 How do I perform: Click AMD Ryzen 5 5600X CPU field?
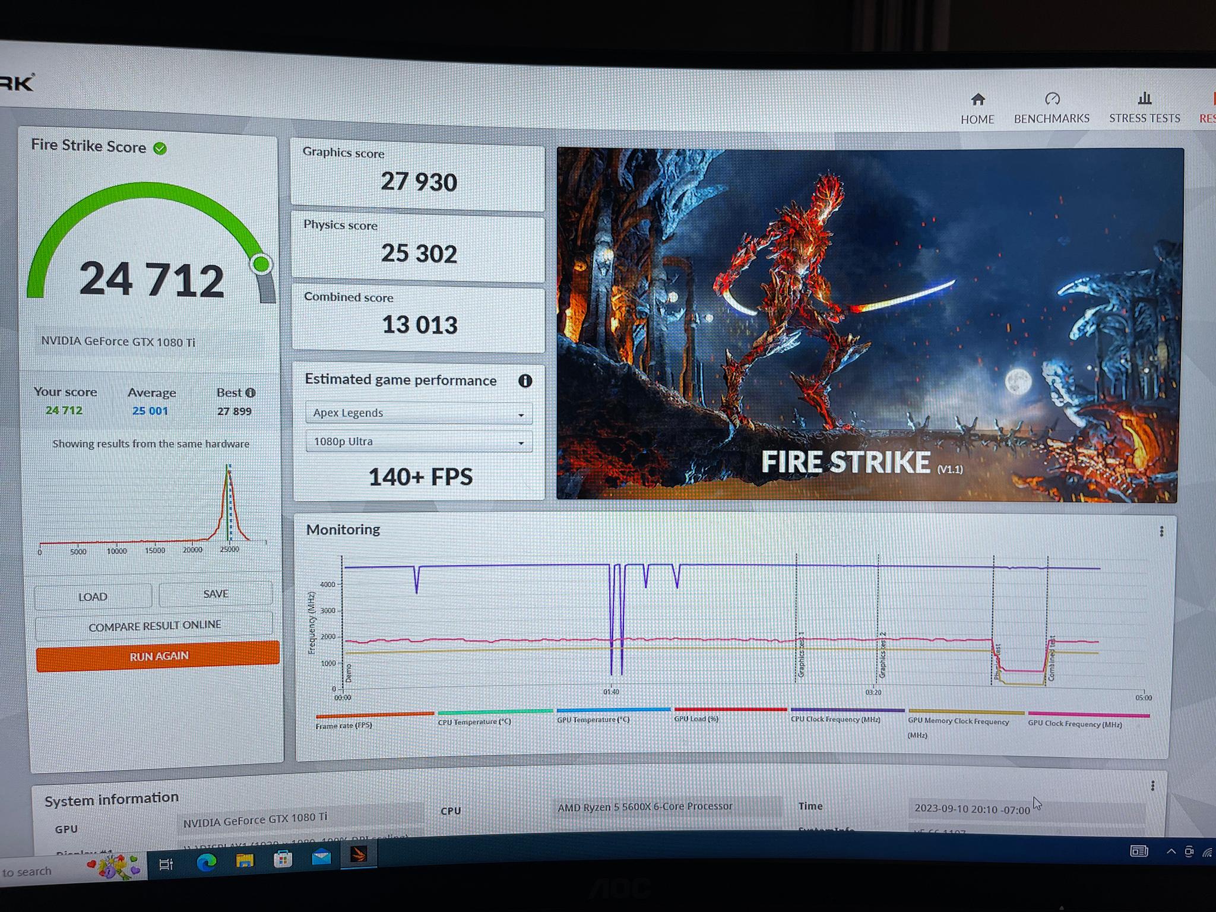coord(668,806)
